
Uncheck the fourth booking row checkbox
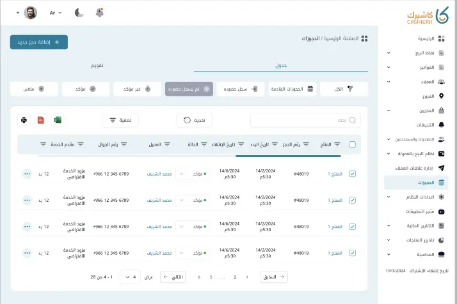tap(353, 253)
